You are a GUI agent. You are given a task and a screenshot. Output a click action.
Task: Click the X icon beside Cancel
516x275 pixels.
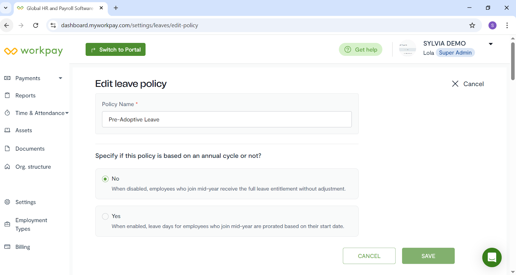(455, 84)
